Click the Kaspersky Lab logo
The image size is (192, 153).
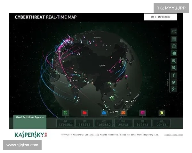click(x=31, y=135)
